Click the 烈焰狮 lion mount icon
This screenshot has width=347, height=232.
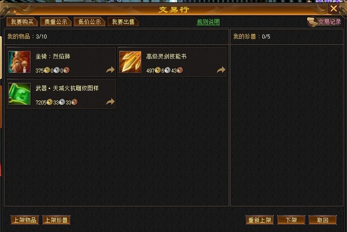point(19,62)
